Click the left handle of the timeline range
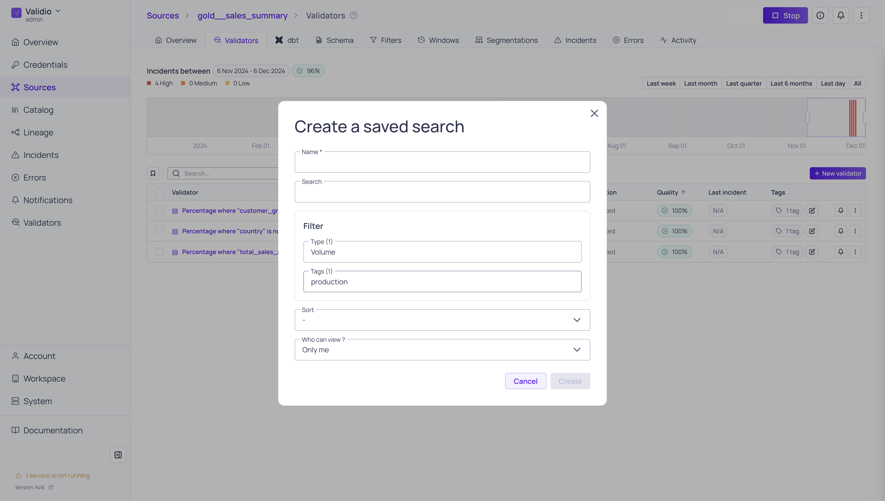The height and width of the screenshot is (501, 885). tap(807, 117)
